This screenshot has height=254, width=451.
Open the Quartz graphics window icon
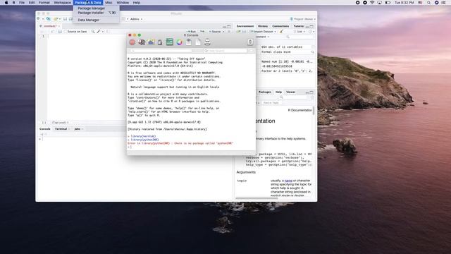tap(151, 42)
